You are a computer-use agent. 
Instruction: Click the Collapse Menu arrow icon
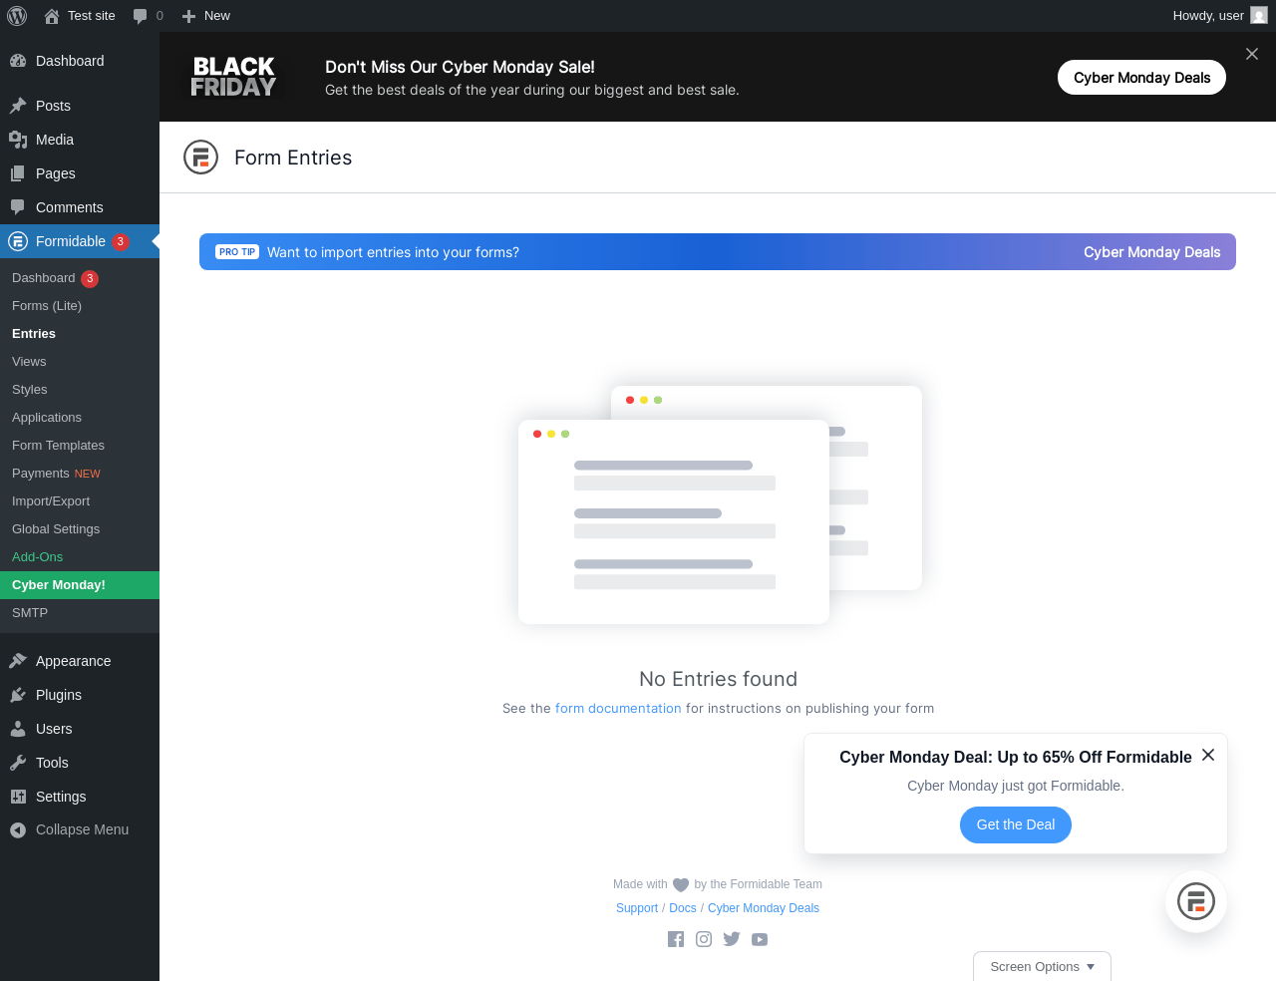(18, 829)
